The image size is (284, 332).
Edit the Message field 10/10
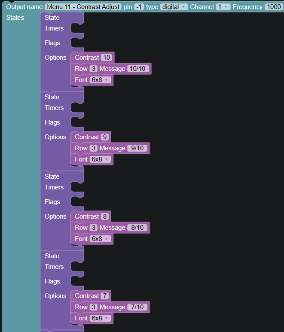[x=138, y=69]
